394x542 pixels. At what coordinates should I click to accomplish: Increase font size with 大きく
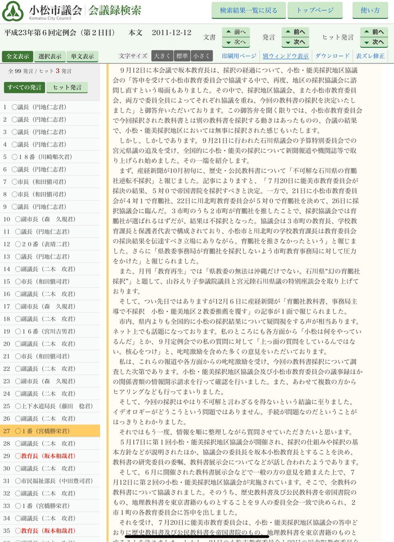(162, 56)
